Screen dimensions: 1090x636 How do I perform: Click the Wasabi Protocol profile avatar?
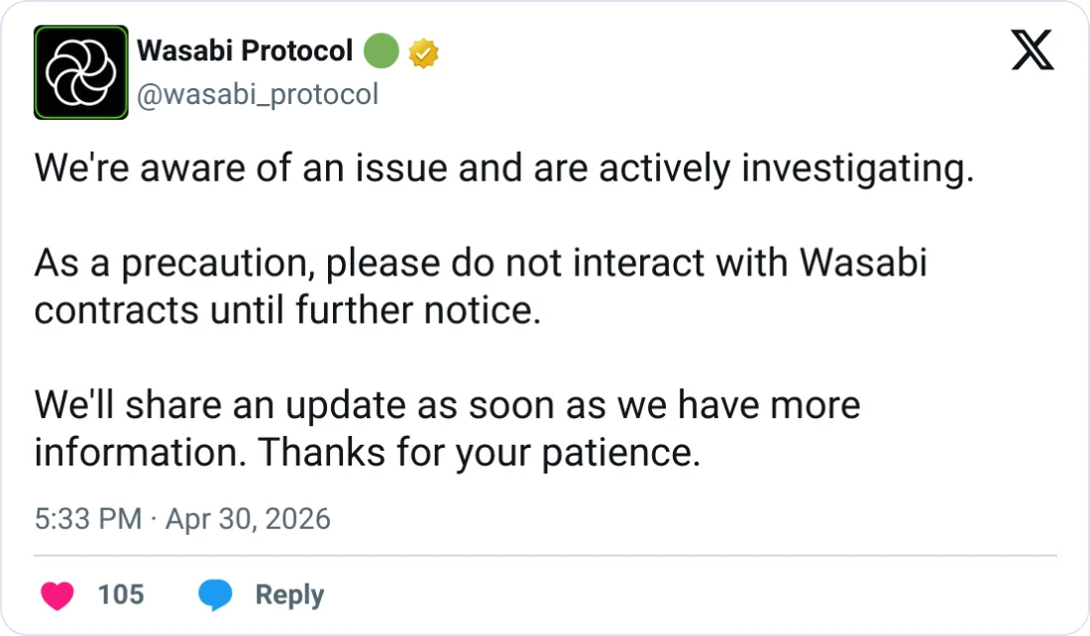coord(81,72)
